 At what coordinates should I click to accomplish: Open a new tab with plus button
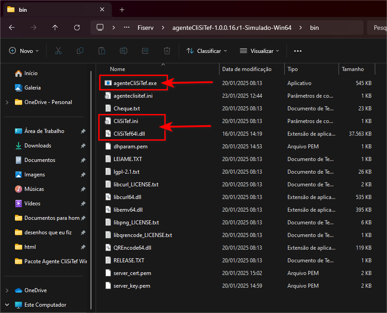tap(122, 9)
